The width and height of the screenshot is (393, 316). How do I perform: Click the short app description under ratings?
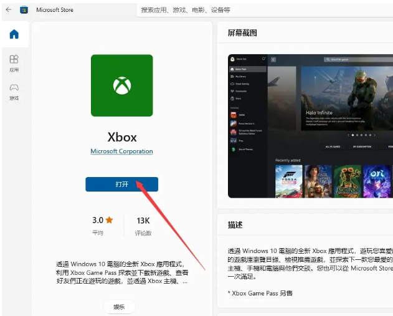[122, 272]
